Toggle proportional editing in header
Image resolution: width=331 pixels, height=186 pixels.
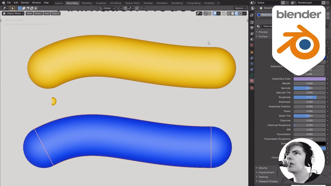pos(137,8)
